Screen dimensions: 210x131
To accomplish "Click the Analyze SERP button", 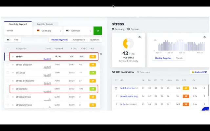I will [199, 72].
